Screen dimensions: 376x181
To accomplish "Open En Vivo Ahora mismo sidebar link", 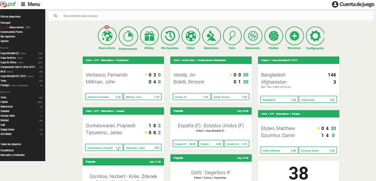I will (15, 27).
